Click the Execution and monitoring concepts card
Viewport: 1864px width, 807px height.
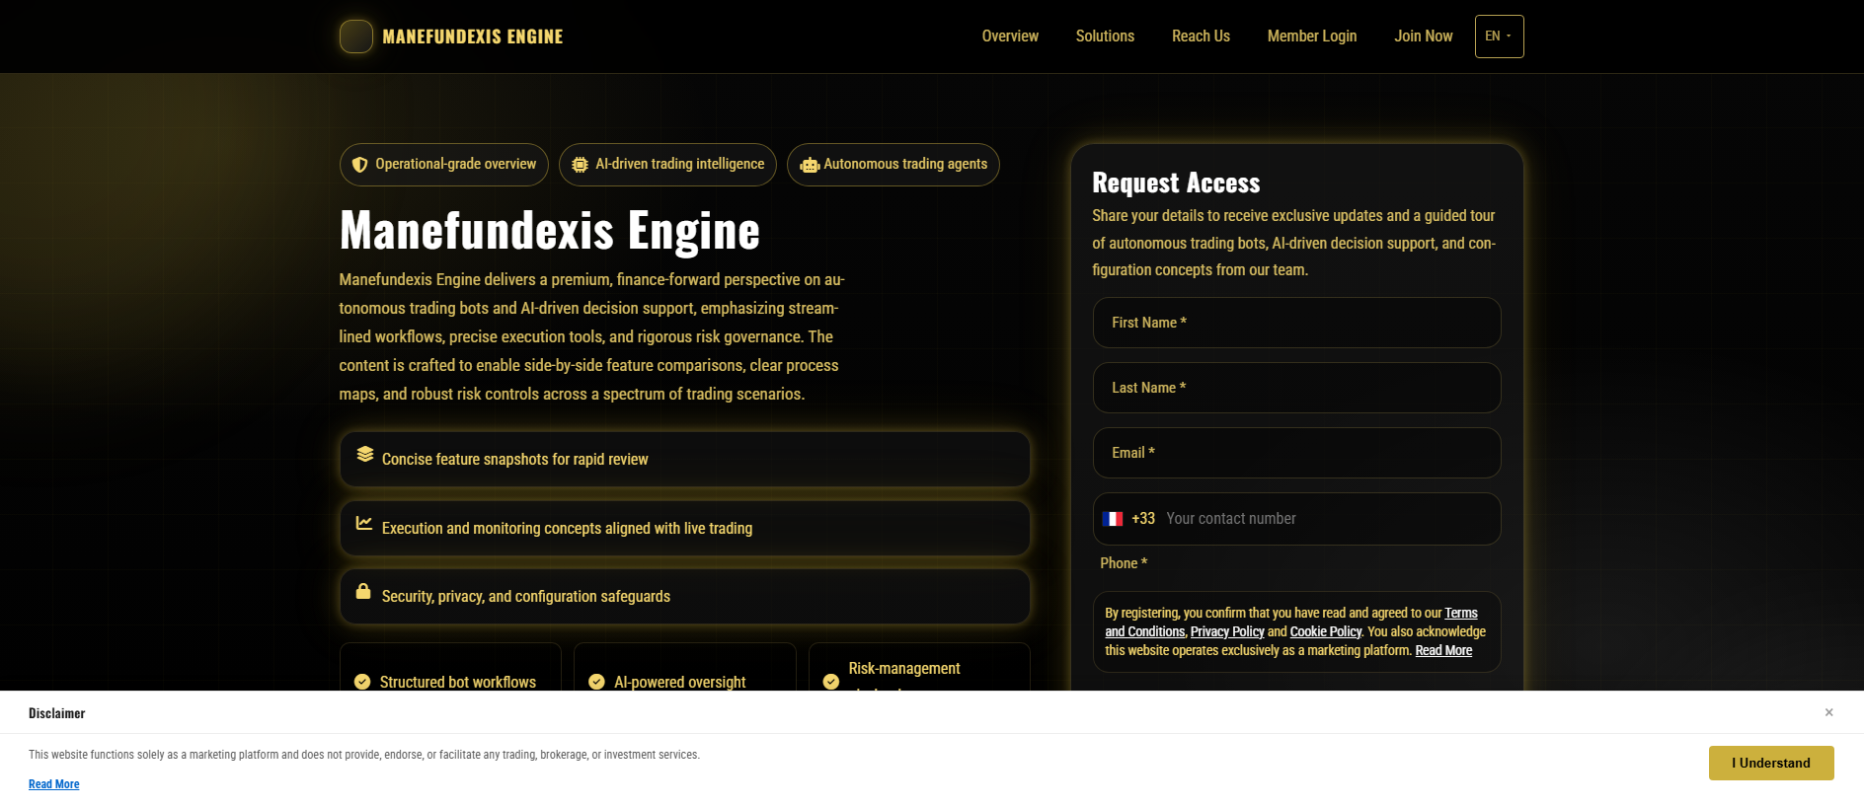point(685,528)
